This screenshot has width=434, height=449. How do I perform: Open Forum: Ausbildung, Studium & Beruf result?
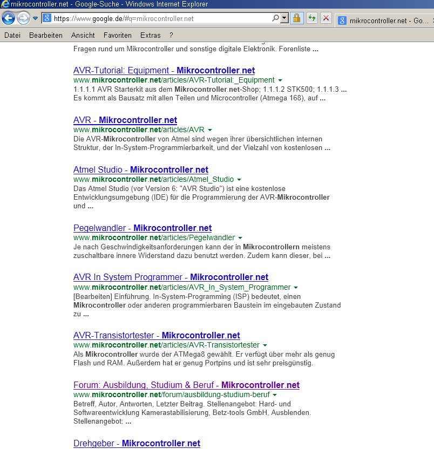coord(186,385)
